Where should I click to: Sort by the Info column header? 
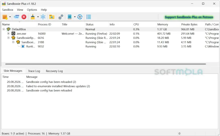tap(120, 25)
